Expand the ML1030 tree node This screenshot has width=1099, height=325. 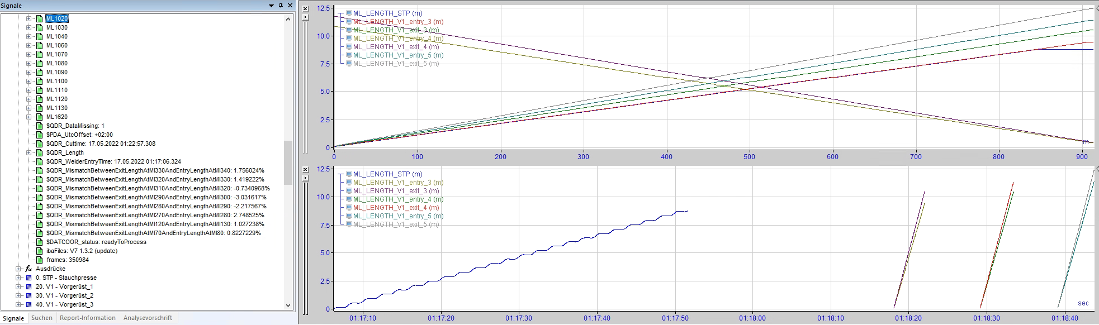tap(29, 27)
